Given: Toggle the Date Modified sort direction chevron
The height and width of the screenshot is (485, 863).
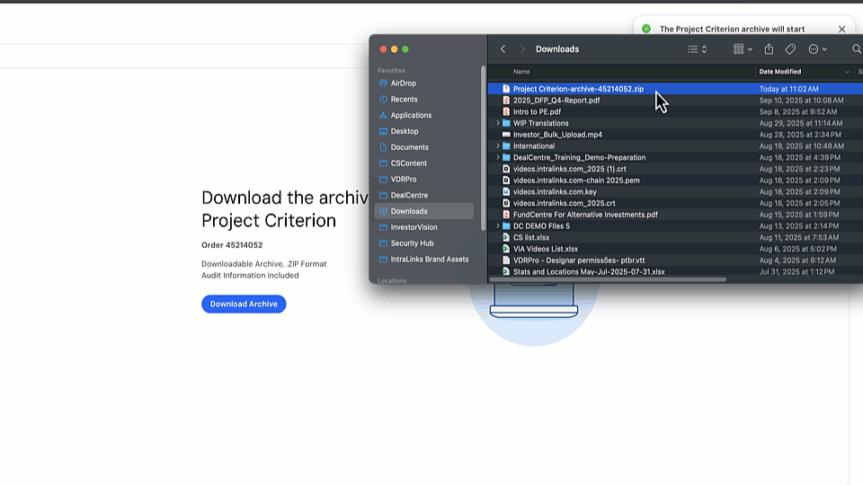Looking at the screenshot, I should pos(847,72).
